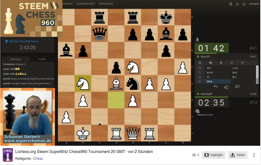Viewport: 261px width, 165px height.
Task: Flip the board with the rotate icon
Action: [200, 63]
